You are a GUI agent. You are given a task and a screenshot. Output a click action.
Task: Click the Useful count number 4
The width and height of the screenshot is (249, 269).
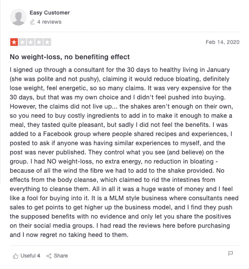[39, 256]
